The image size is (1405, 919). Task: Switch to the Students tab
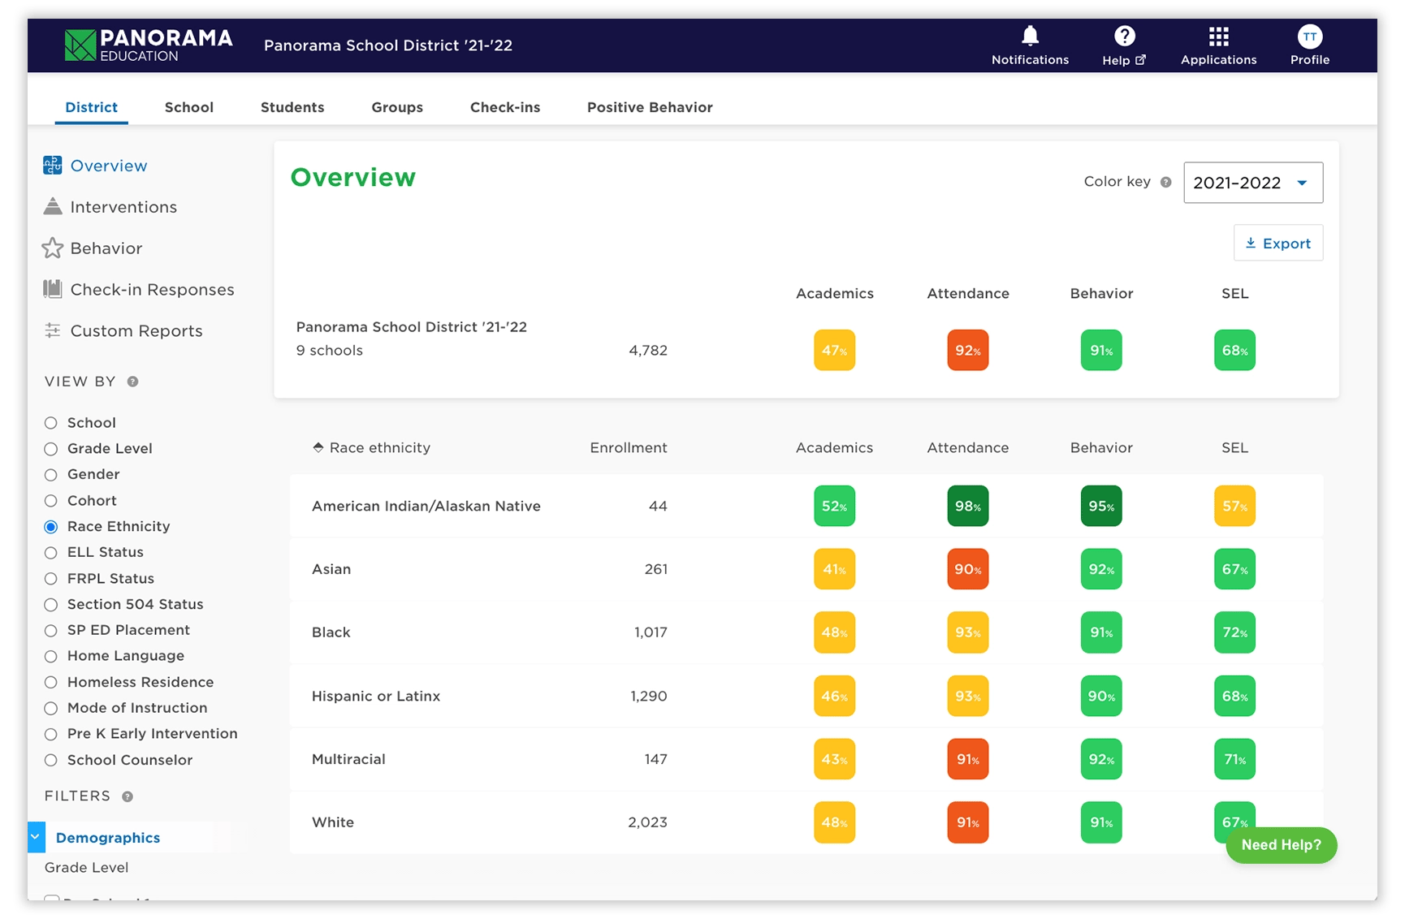coord(292,107)
